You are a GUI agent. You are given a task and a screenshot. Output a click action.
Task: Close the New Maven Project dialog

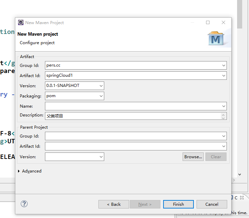point(223,22)
